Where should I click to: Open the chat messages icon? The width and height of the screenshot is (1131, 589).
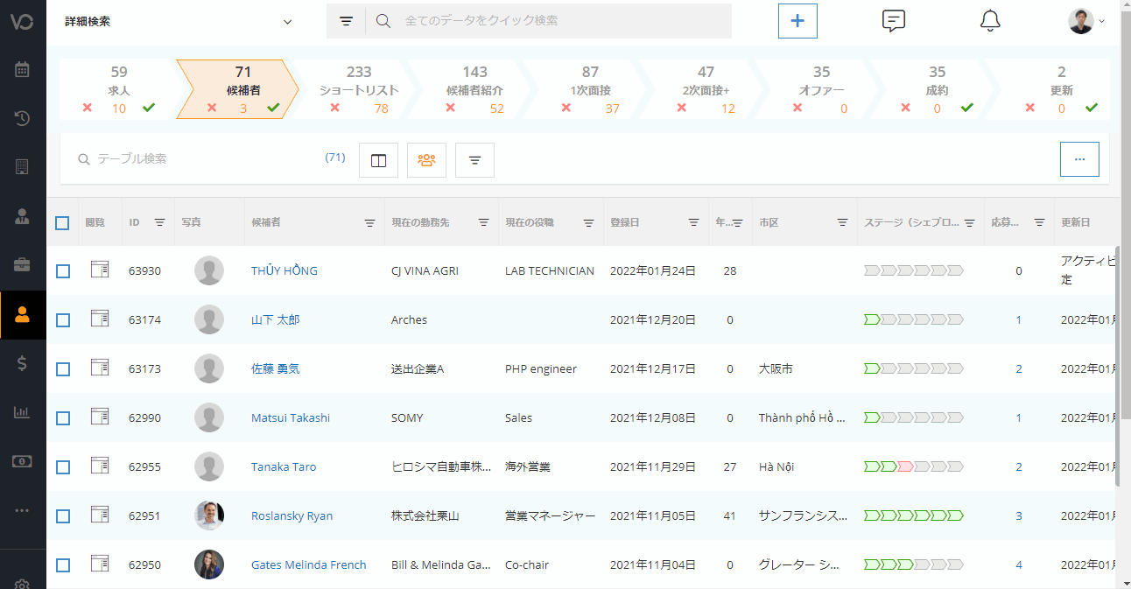click(893, 21)
